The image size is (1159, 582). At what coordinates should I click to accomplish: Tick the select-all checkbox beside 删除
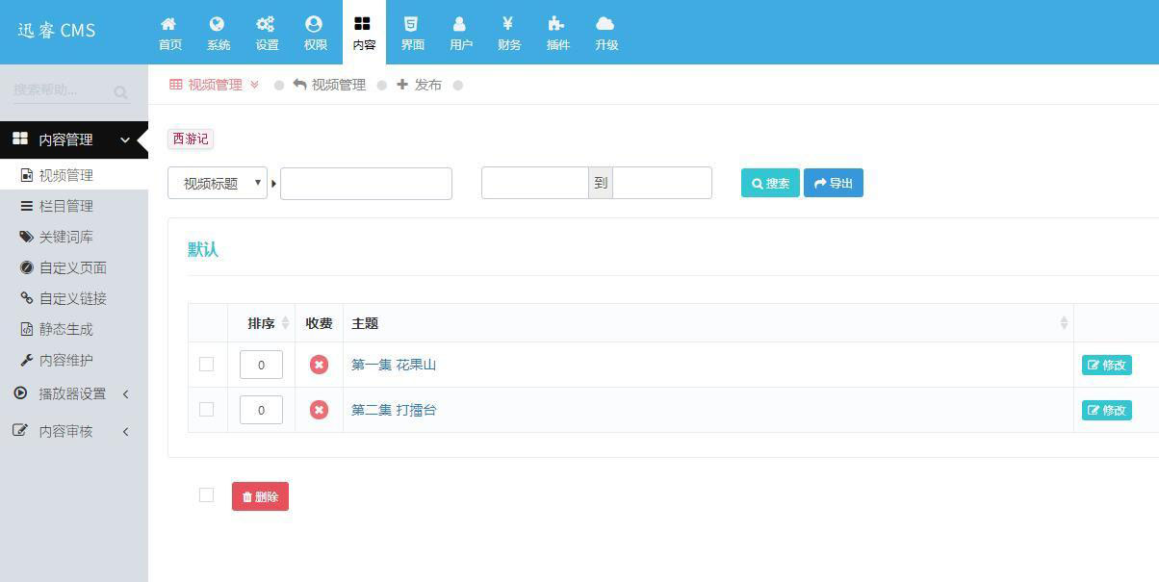click(206, 494)
